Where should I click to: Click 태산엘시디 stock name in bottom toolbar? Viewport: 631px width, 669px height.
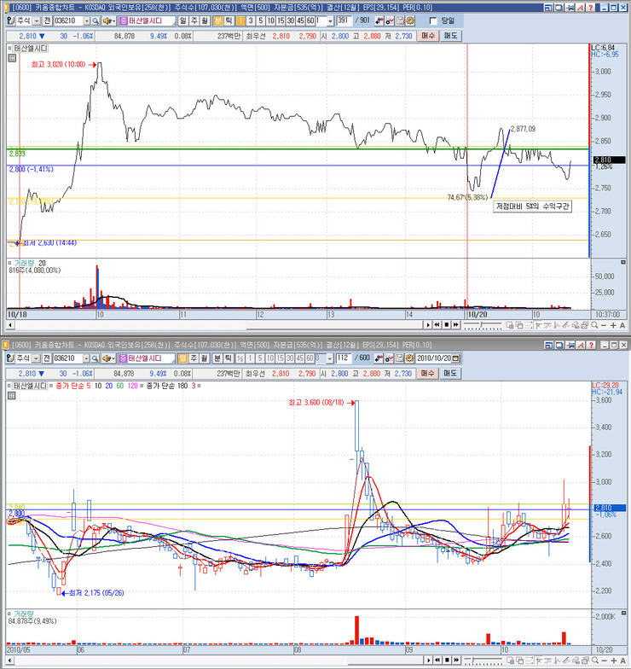click(x=146, y=358)
